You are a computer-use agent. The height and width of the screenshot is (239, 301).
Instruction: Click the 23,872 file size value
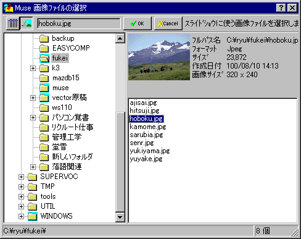click(236, 57)
